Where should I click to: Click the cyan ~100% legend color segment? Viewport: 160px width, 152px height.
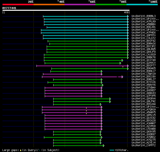pyautogui.click(x=142, y=4)
